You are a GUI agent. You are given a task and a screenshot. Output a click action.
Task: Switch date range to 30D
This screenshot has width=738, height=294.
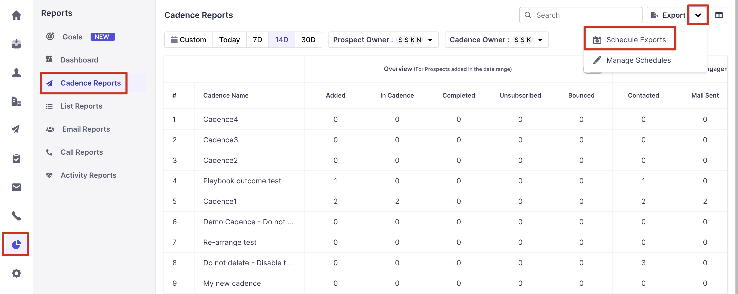pos(308,40)
